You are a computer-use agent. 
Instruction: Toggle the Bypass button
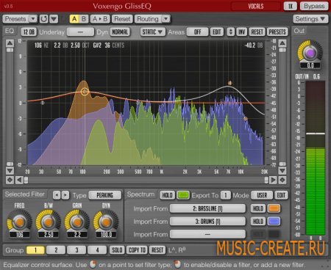pyautogui.click(x=314, y=6)
